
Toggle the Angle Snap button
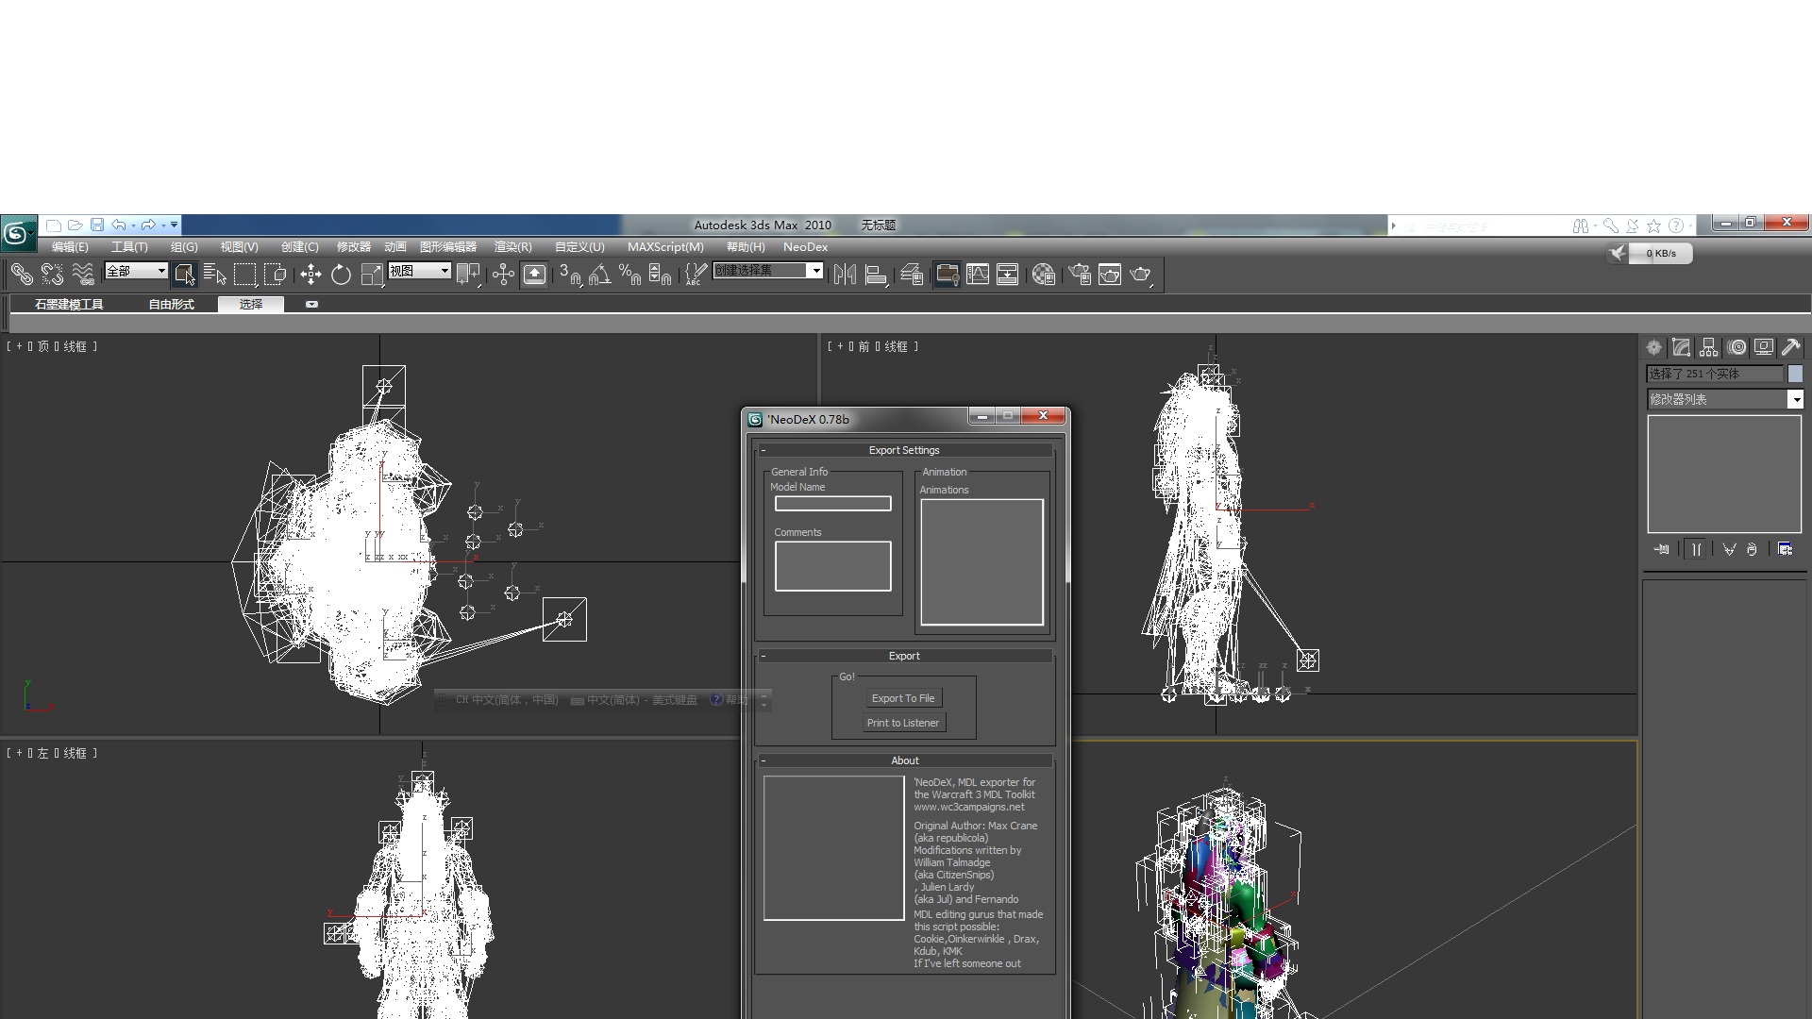[599, 275]
